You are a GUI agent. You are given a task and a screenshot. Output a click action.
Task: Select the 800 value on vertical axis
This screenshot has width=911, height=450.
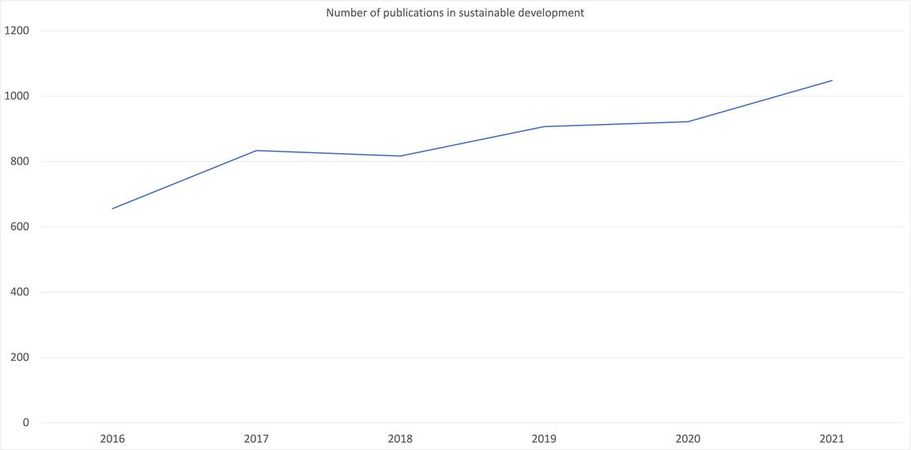pyautogui.click(x=19, y=162)
